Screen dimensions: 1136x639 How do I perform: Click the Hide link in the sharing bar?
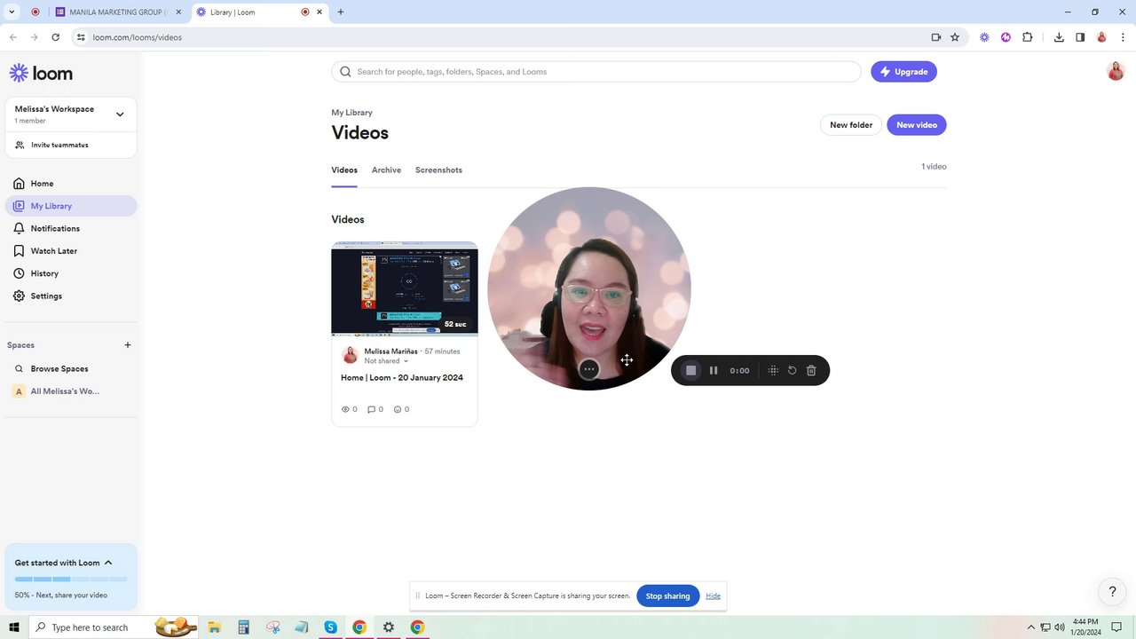pos(714,596)
